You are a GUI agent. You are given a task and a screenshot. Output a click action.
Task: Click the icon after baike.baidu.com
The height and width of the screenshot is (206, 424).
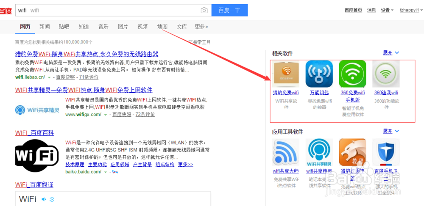pyautogui.click(x=115, y=172)
